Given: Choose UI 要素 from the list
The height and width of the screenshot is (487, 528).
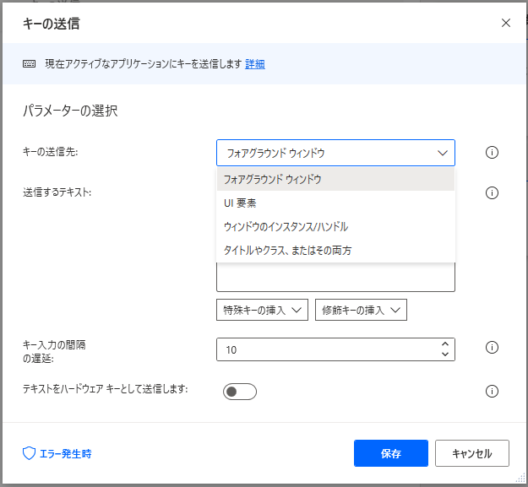Looking at the screenshot, I should 335,203.
